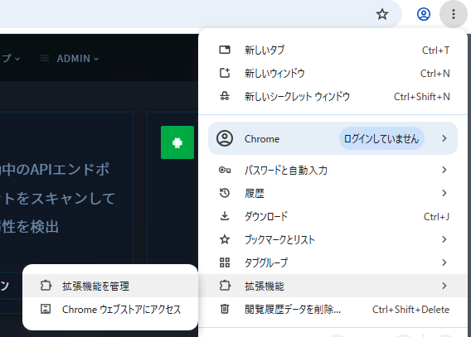Expand 履歴 submenu arrow
The width and height of the screenshot is (471, 337).
pyautogui.click(x=444, y=193)
